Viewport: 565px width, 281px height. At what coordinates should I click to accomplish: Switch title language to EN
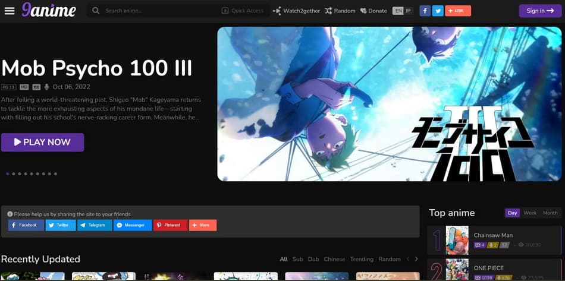[x=398, y=11]
